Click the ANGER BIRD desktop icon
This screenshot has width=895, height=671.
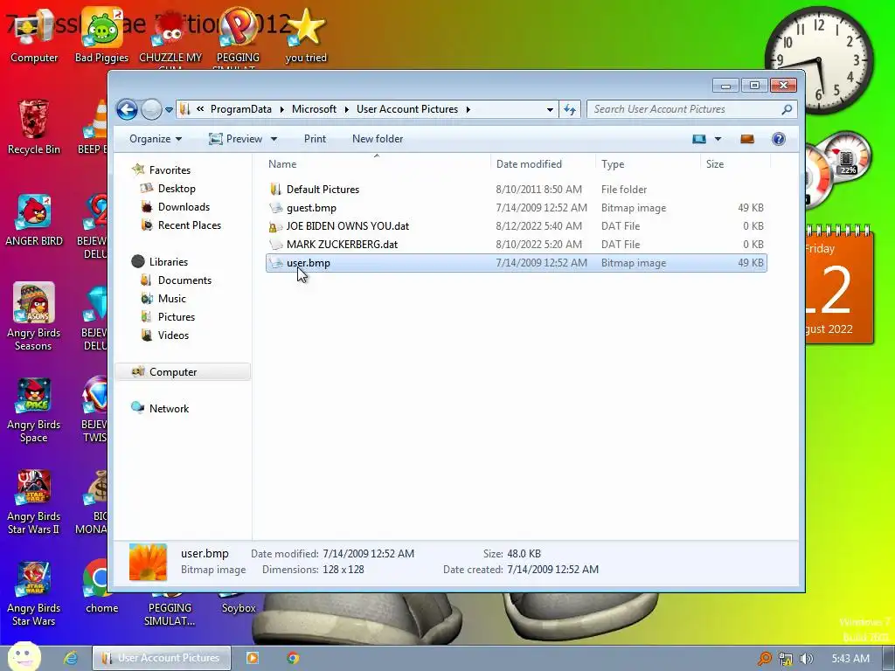point(34,219)
